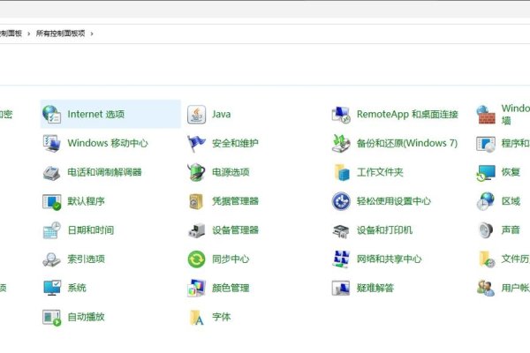The width and height of the screenshot is (530, 353).
Task: Click the 区域 globe and clock icon
Action: coord(486,201)
